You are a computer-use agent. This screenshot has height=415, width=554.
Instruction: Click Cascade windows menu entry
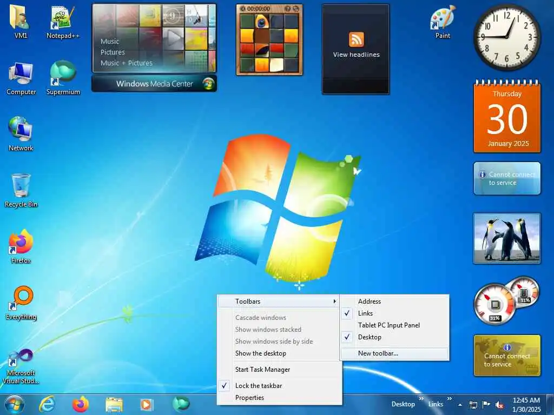(x=279, y=318)
